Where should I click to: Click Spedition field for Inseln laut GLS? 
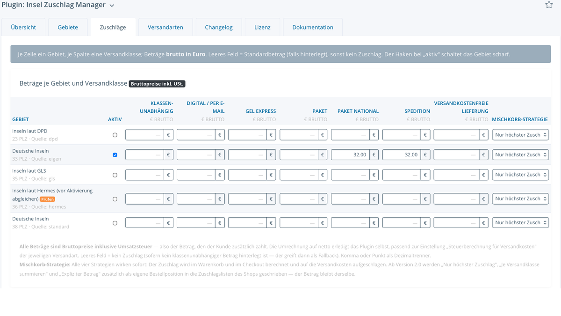pos(402,175)
